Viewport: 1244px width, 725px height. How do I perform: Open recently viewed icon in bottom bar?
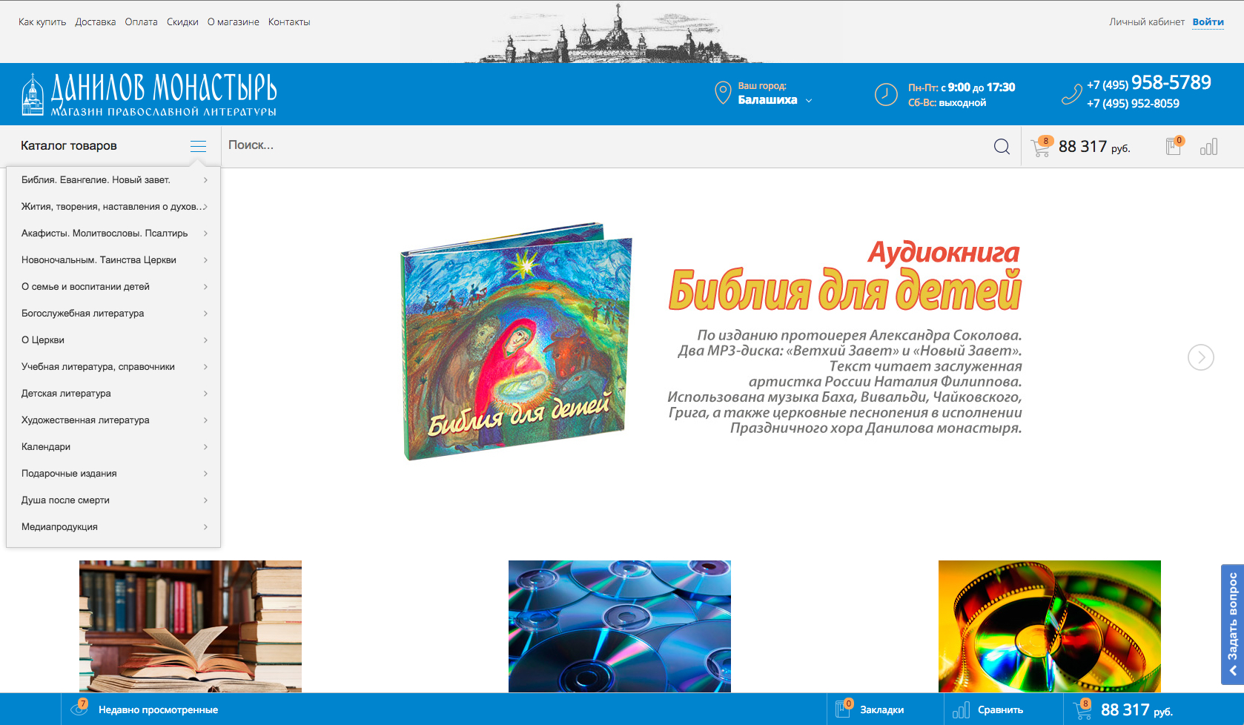79,709
